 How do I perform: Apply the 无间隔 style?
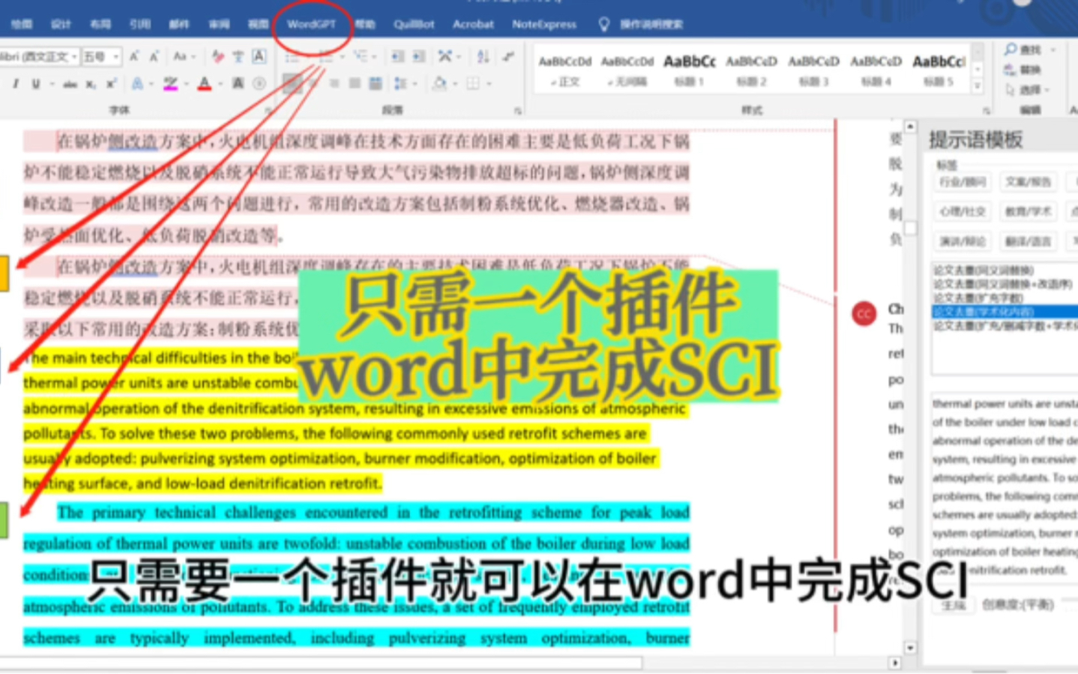point(627,70)
